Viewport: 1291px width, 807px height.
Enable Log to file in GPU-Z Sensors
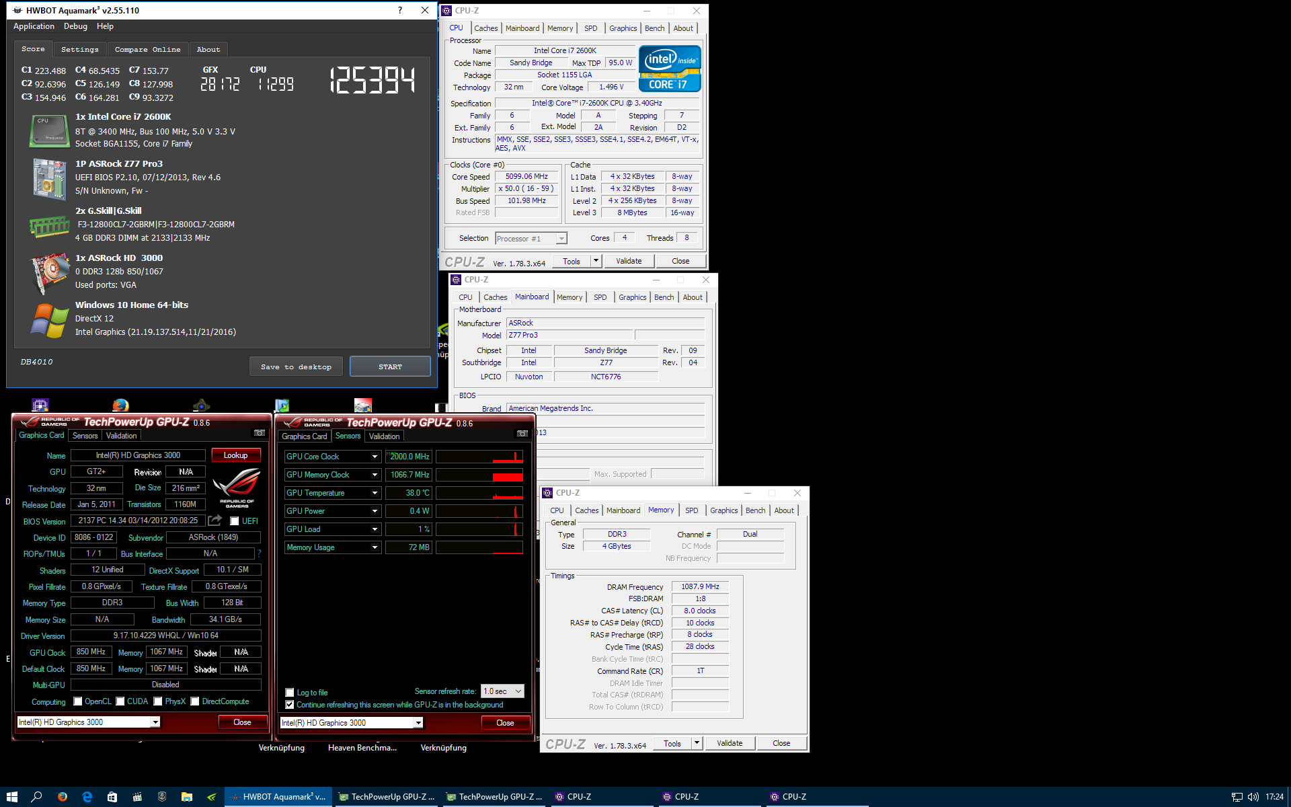click(x=290, y=693)
